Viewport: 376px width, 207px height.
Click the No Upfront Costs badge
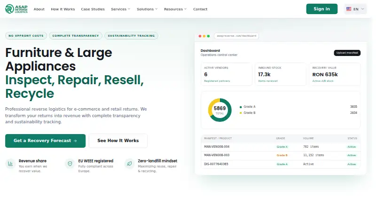point(26,36)
